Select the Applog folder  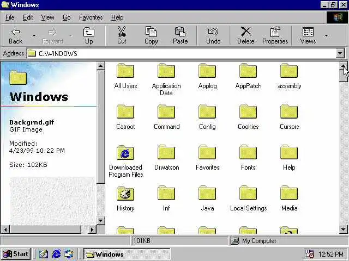coord(207,76)
